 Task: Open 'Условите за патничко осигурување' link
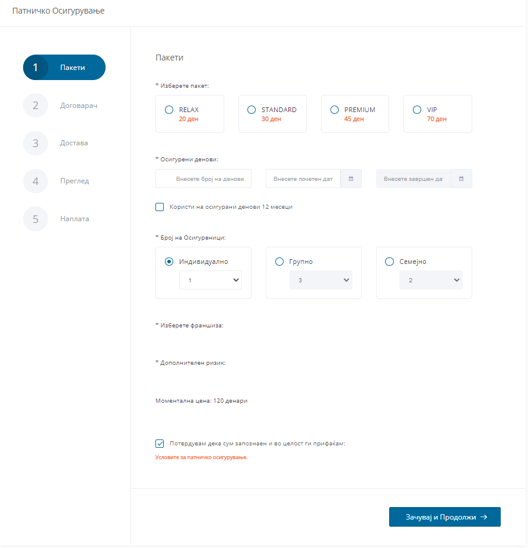coord(201,457)
